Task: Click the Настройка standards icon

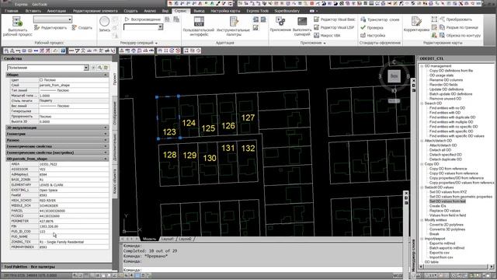Action: point(363,35)
